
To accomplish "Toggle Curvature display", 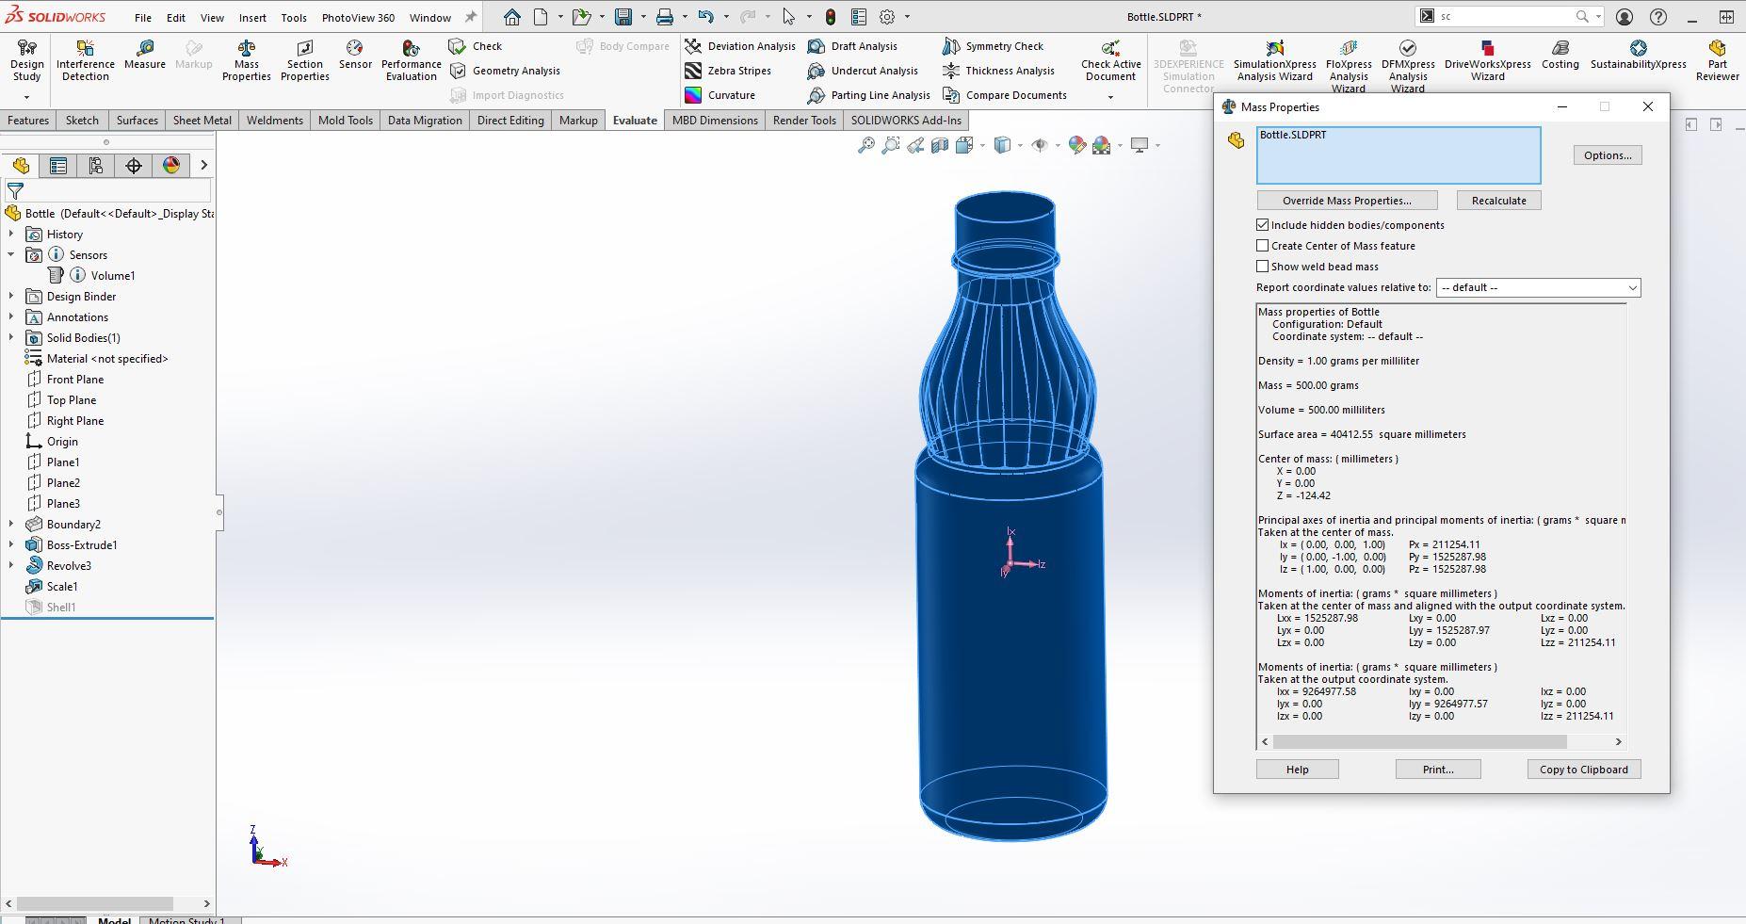I will point(720,95).
